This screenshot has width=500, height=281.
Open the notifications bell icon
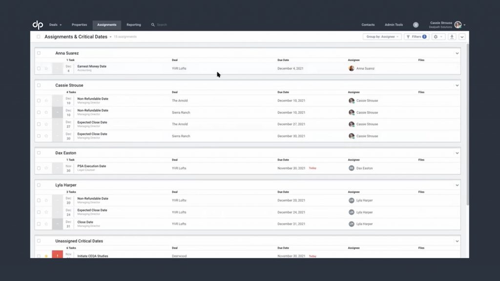point(416,25)
